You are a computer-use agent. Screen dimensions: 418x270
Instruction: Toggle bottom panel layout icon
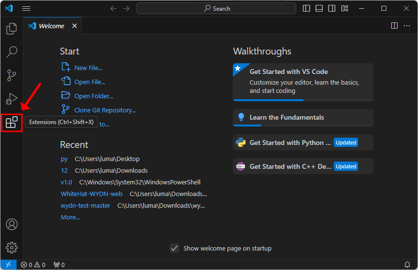point(319,9)
